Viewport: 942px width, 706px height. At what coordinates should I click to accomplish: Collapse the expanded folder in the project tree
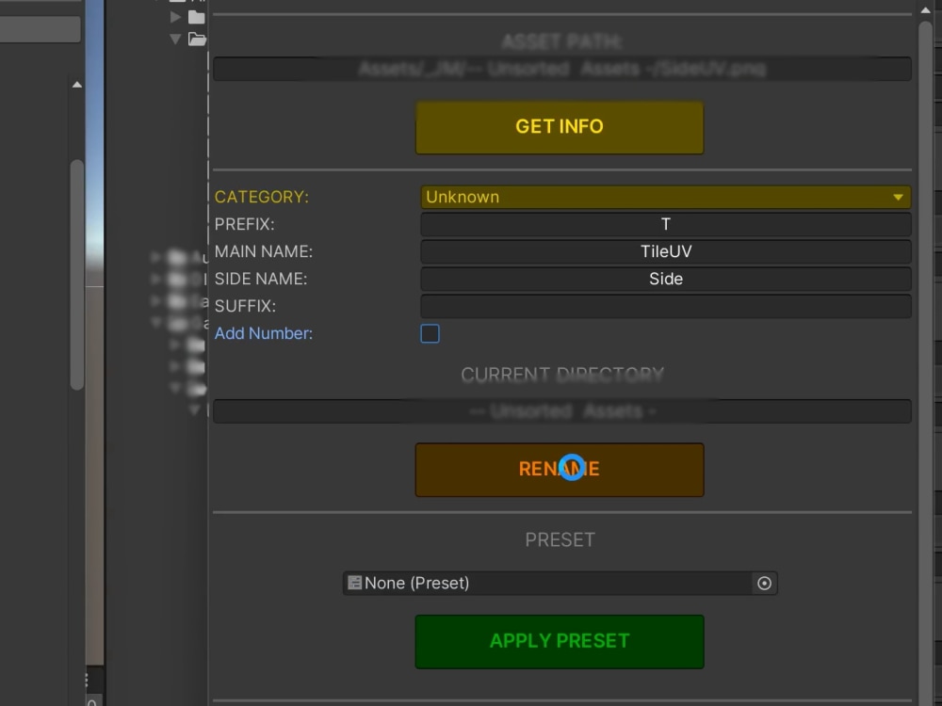pyautogui.click(x=175, y=40)
